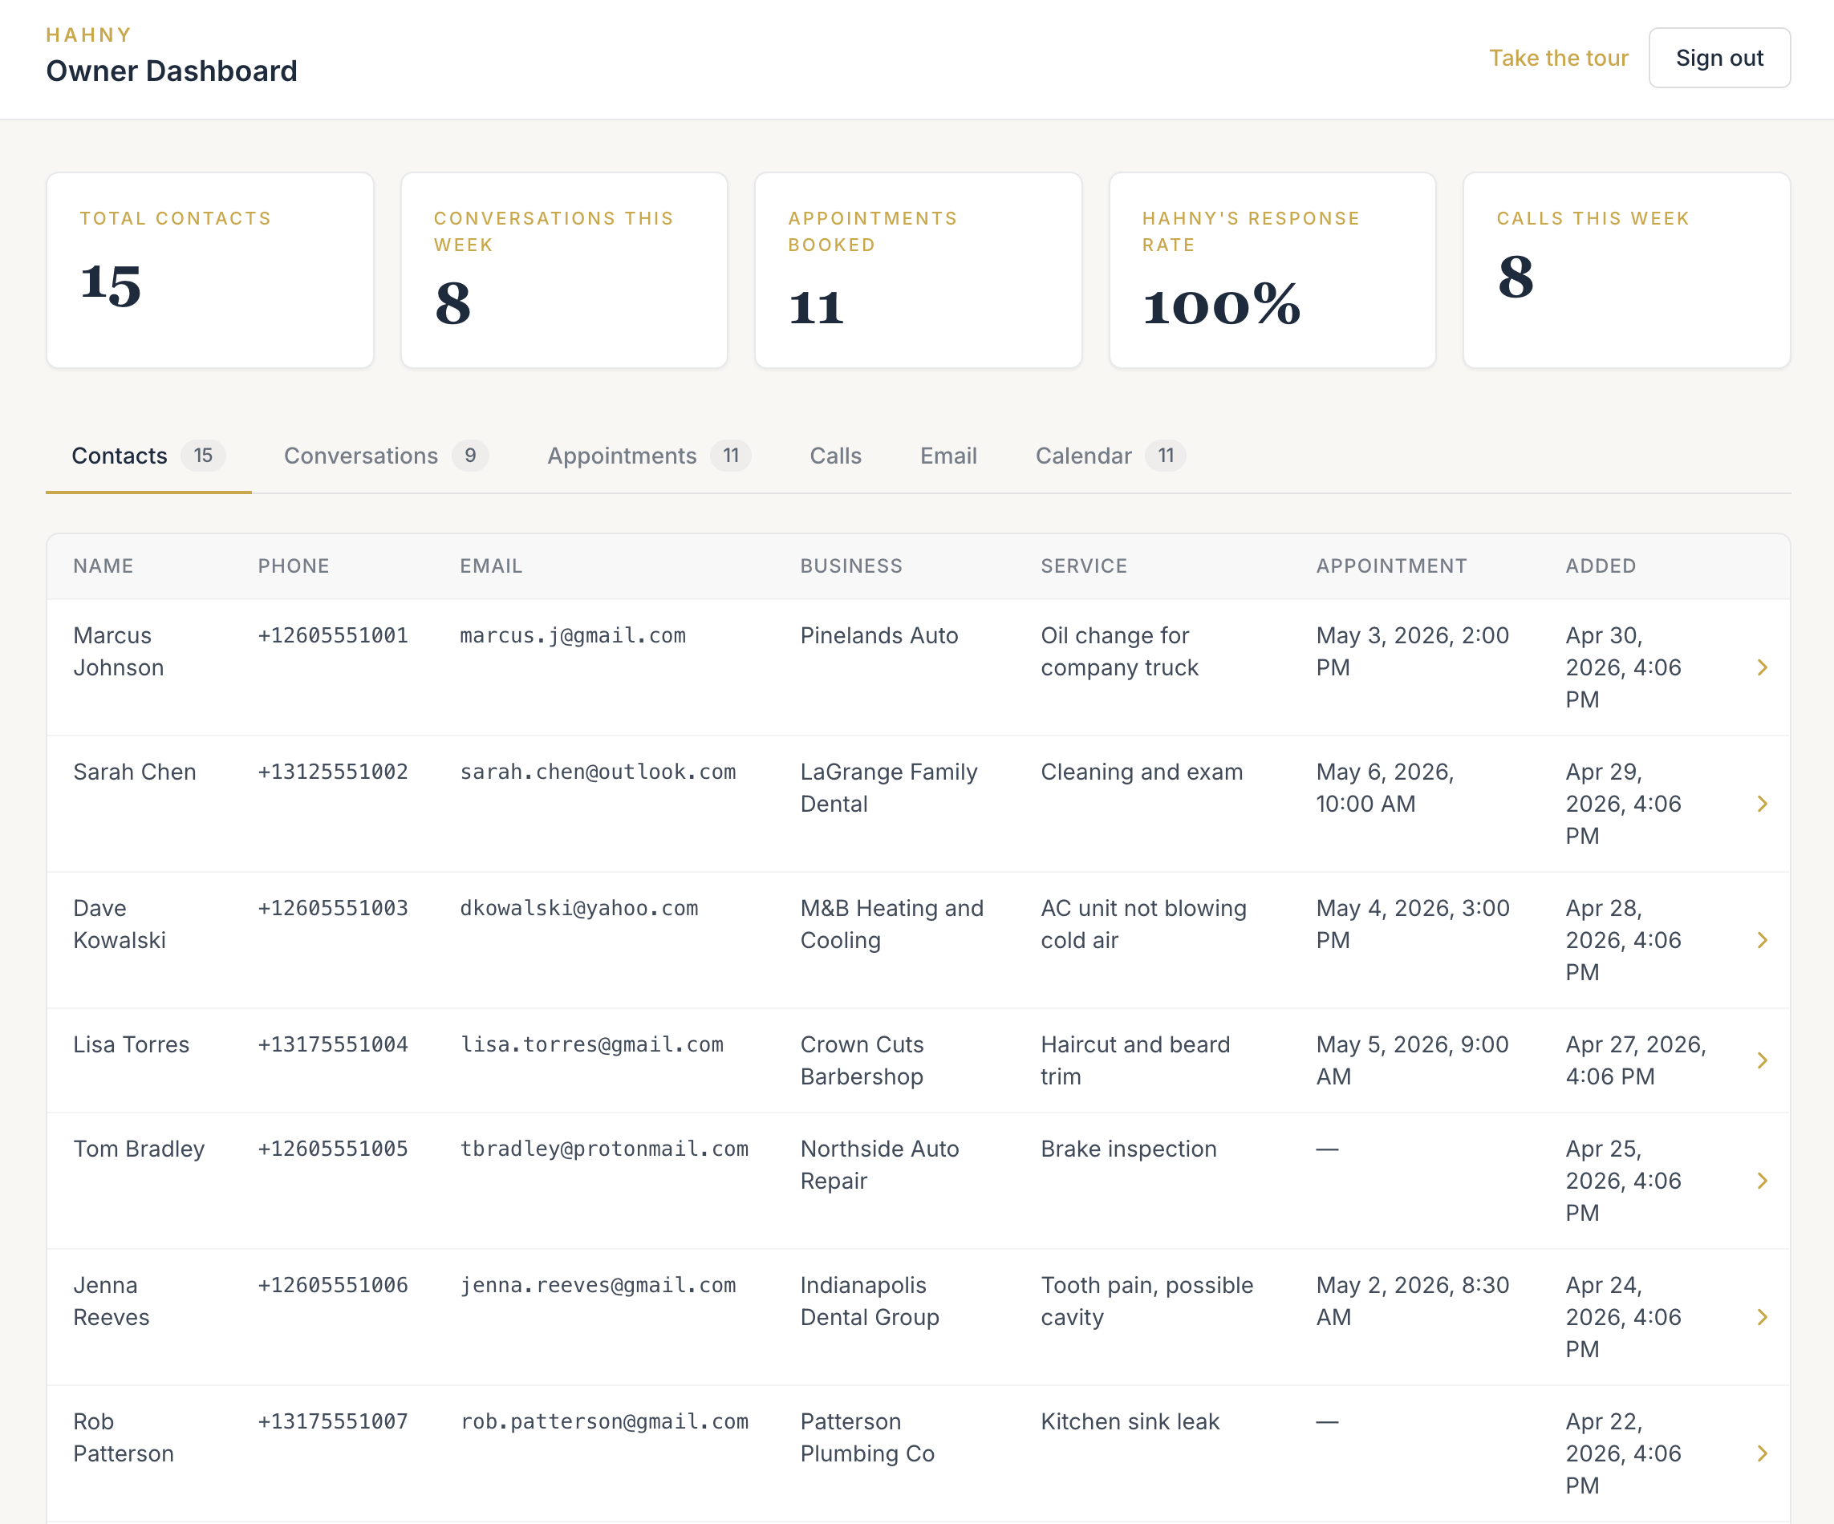Click phone number +13175551007
Image resolution: width=1834 pixels, height=1524 pixels.
pyautogui.click(x=333, y=1421)
